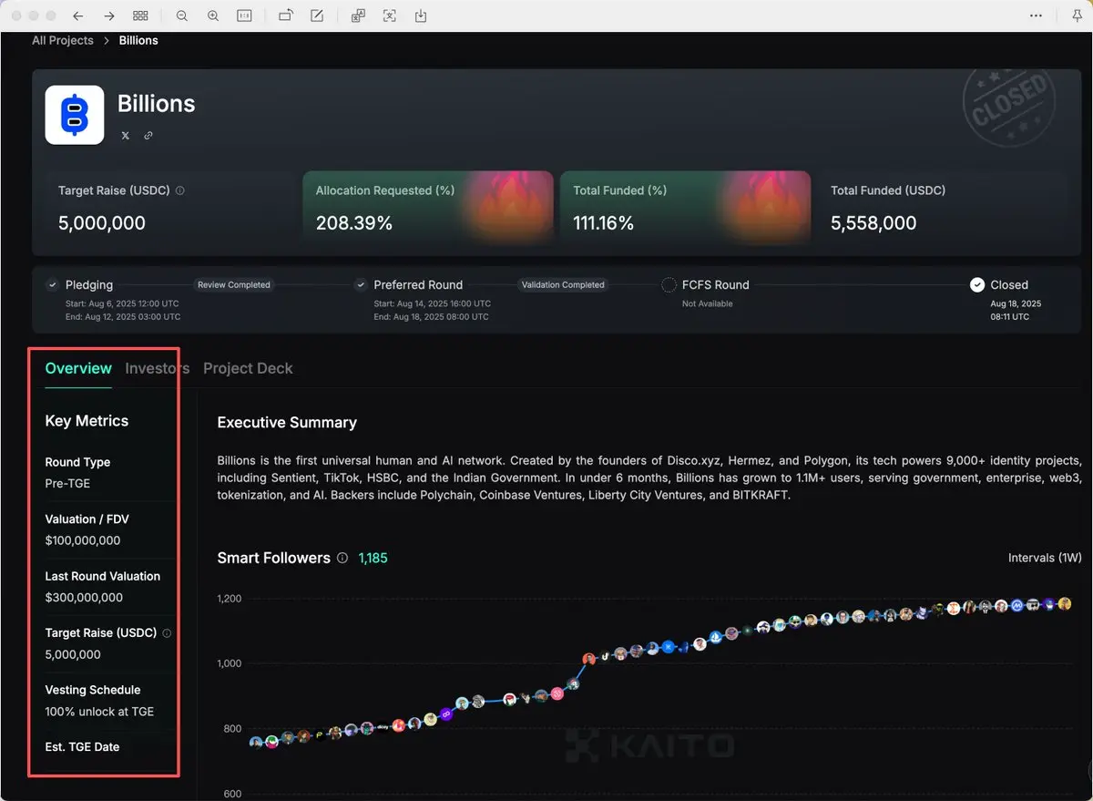This screenshot has height=801, width=1093.
Task: Click the Round Type Pre-TGE value
Action: pyautogui.click(x=67, y=484)
